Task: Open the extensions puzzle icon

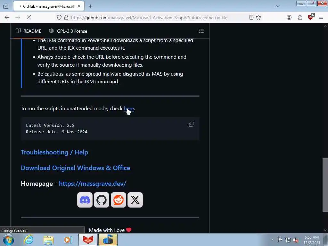Action: click(x=300, y=18)
